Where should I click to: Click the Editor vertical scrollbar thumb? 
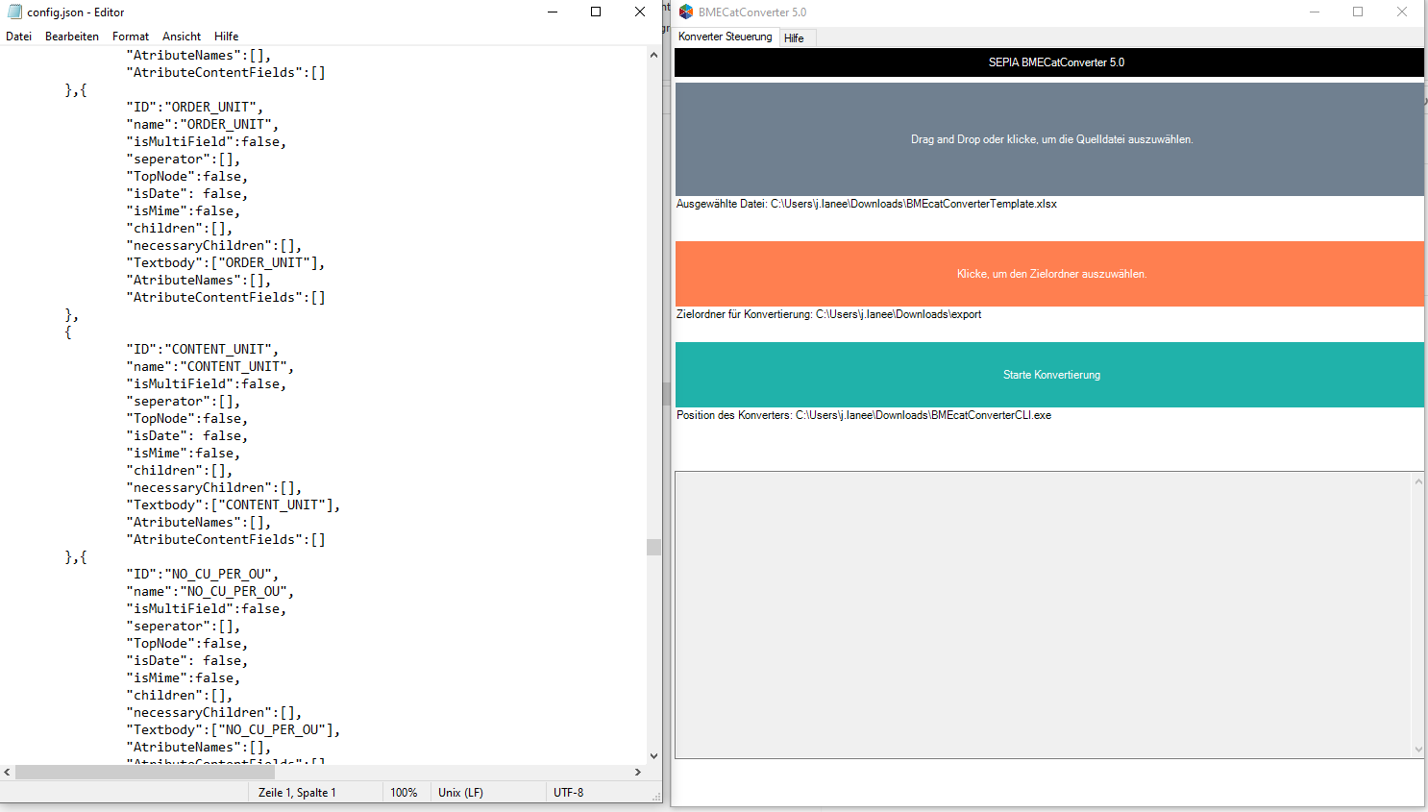tap(653, 547)
